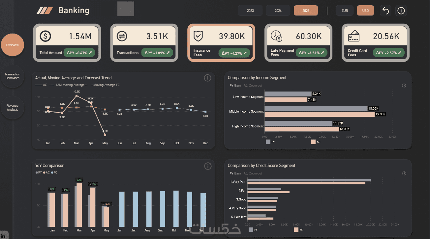Click PY gray legend swatch in Income Segment chart

coord(268,142)
